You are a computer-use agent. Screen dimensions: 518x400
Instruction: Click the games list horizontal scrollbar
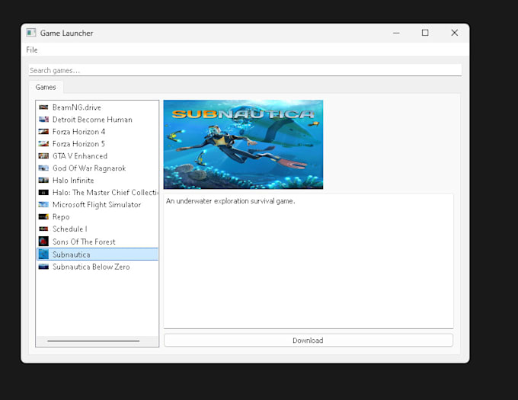tap(94, 341)
